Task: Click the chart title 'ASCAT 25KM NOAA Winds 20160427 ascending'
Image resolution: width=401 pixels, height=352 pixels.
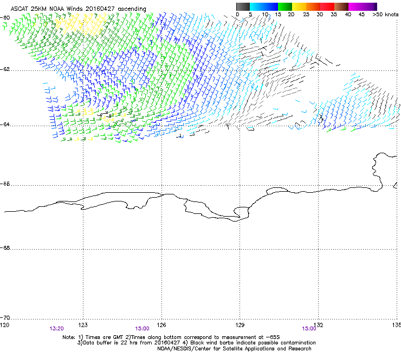Action: pyautogui.click(x=78, y=9)
